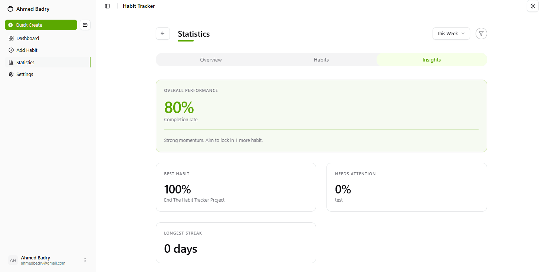
Task: Select the Statistics chart icon
Action: [11, 62]
